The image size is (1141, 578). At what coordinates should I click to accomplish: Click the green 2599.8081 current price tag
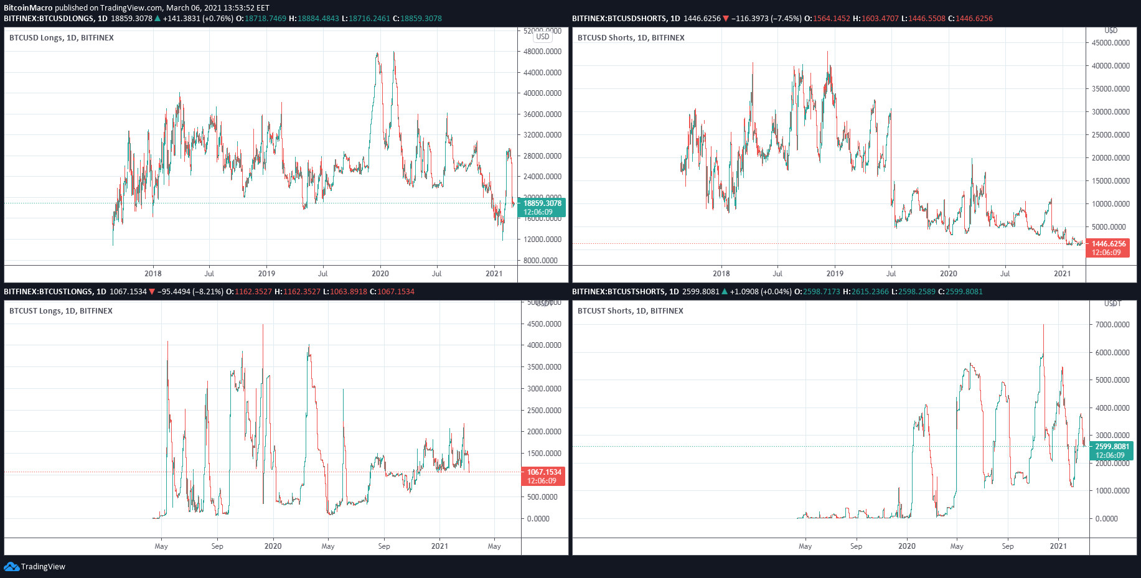click(x=1112, y=451)
